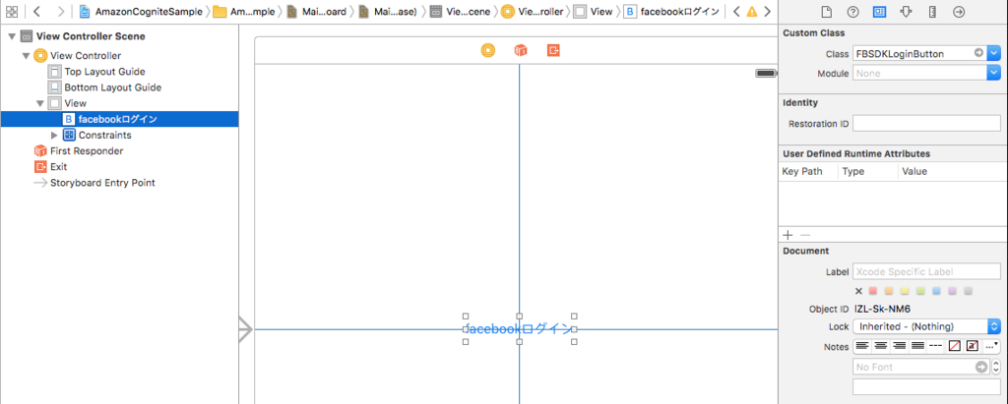Show the Connections inspector

point(959,12)
